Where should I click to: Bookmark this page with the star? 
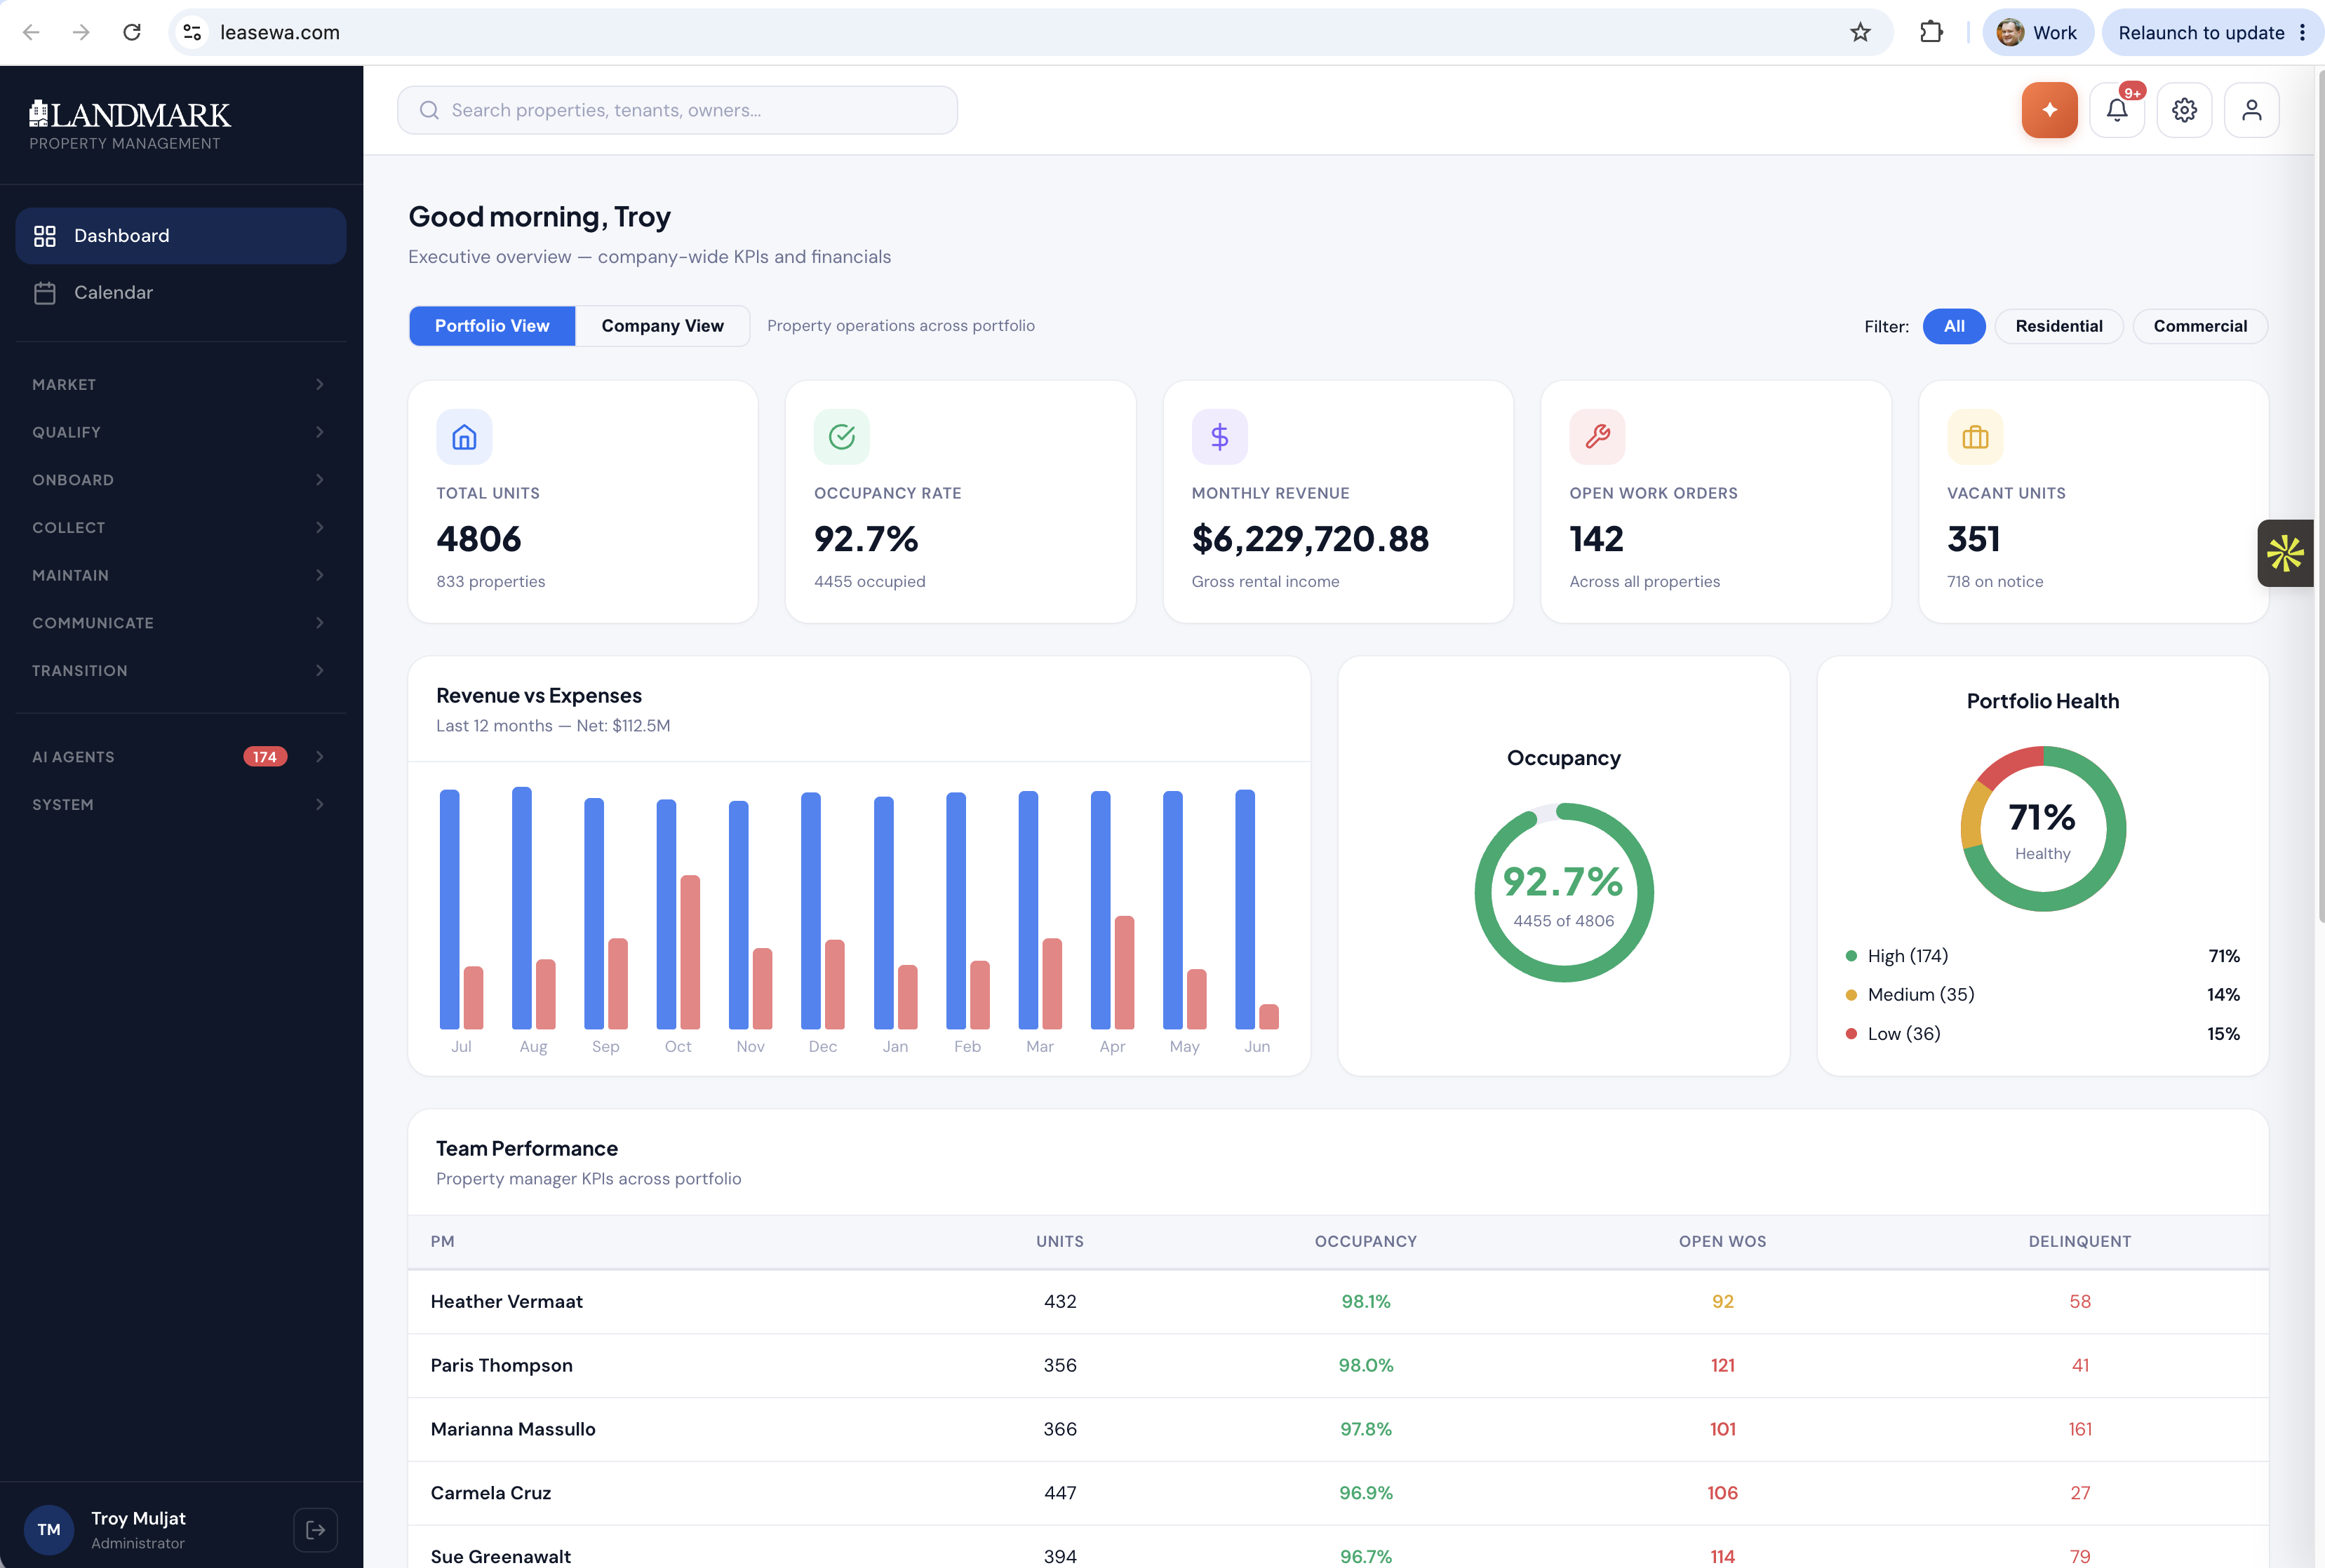point(1860,32)
